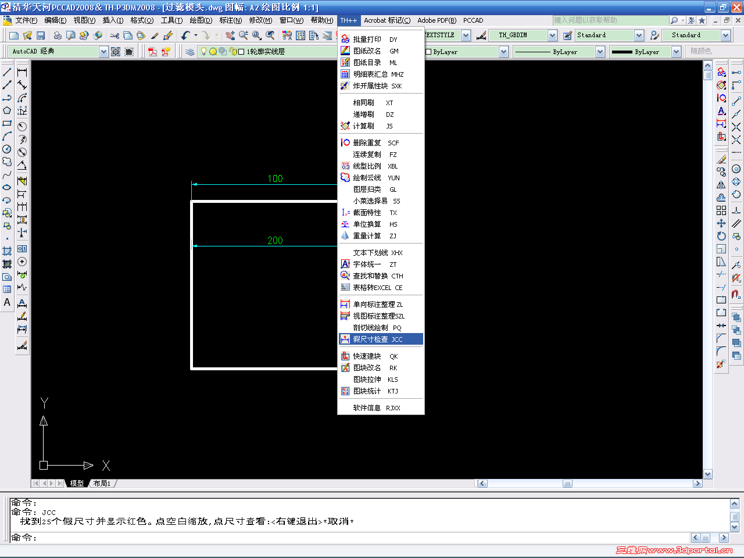Select the Polygon drawing tool
Screen dimensions: 744x558
point(7,110)
